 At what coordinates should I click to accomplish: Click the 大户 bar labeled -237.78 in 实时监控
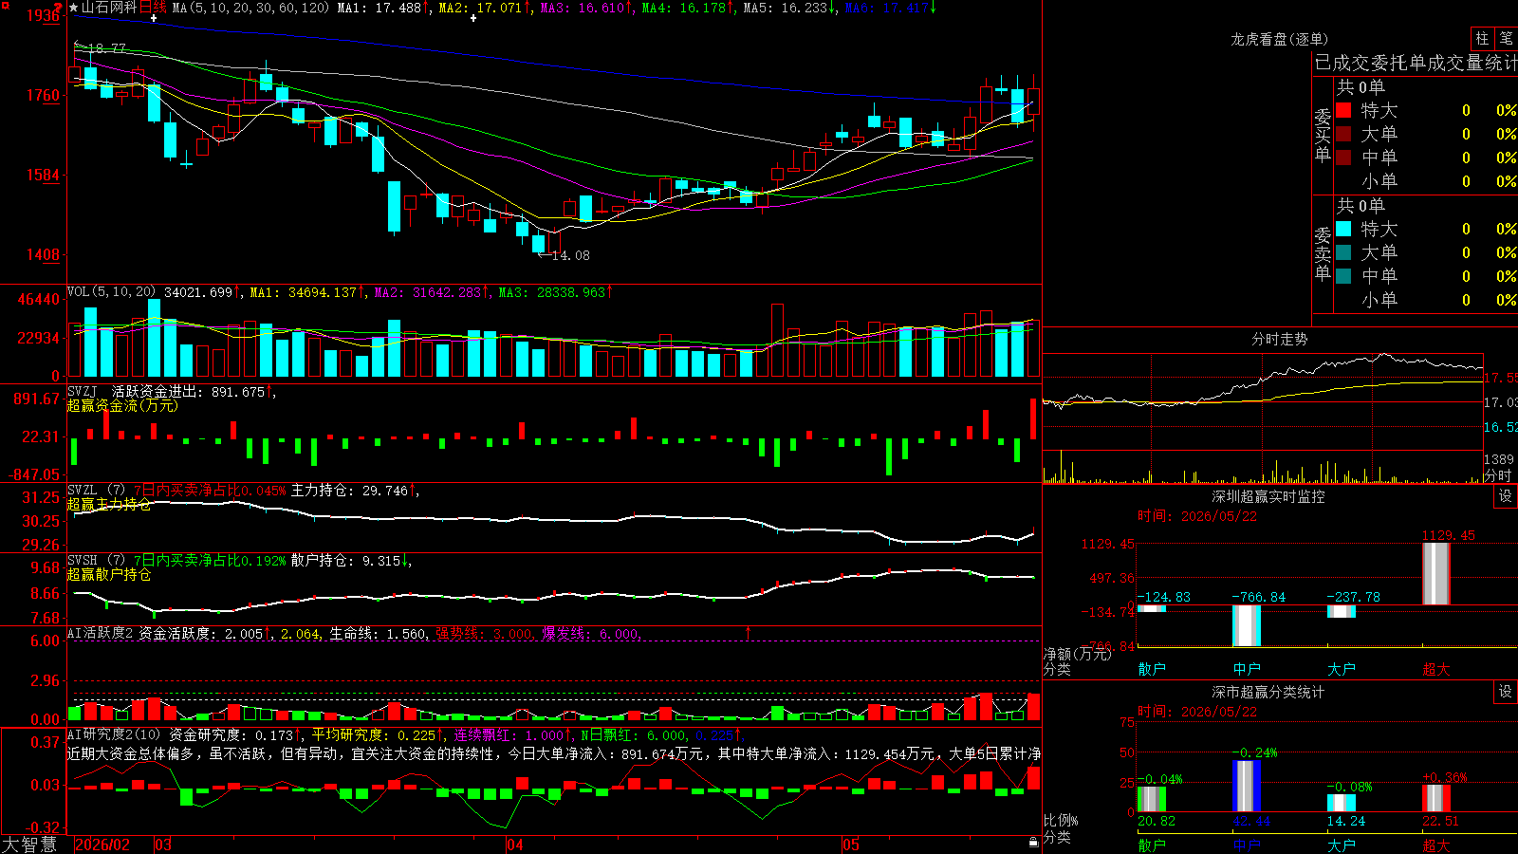click(x=1342, y=611)
